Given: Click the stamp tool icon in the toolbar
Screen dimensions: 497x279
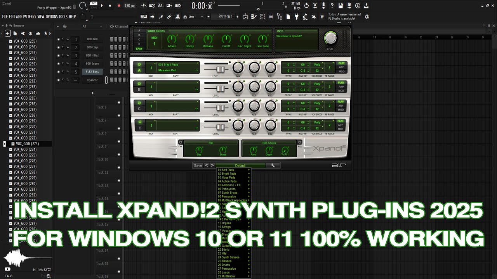Looking at the screenshot, I should pos(178,17).
